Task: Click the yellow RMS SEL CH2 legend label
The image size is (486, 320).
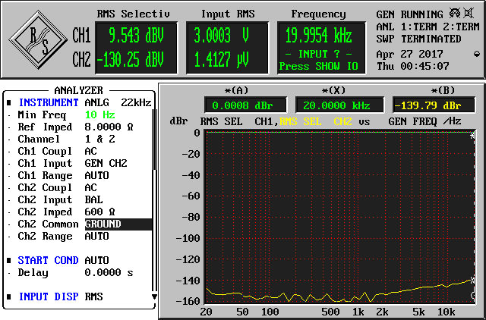Action: (x=316, y=121)
